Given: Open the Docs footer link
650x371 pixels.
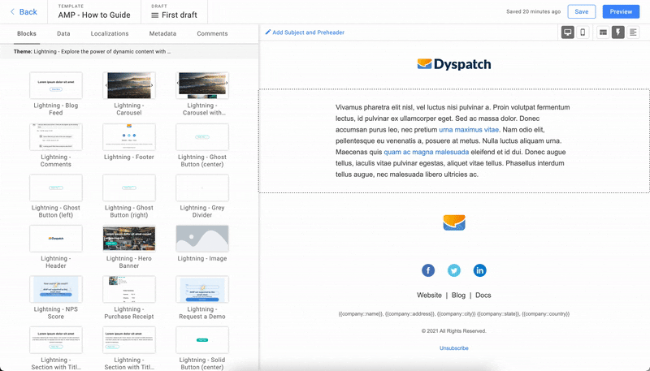Looking at the screenshot, I should coord(483,296).
